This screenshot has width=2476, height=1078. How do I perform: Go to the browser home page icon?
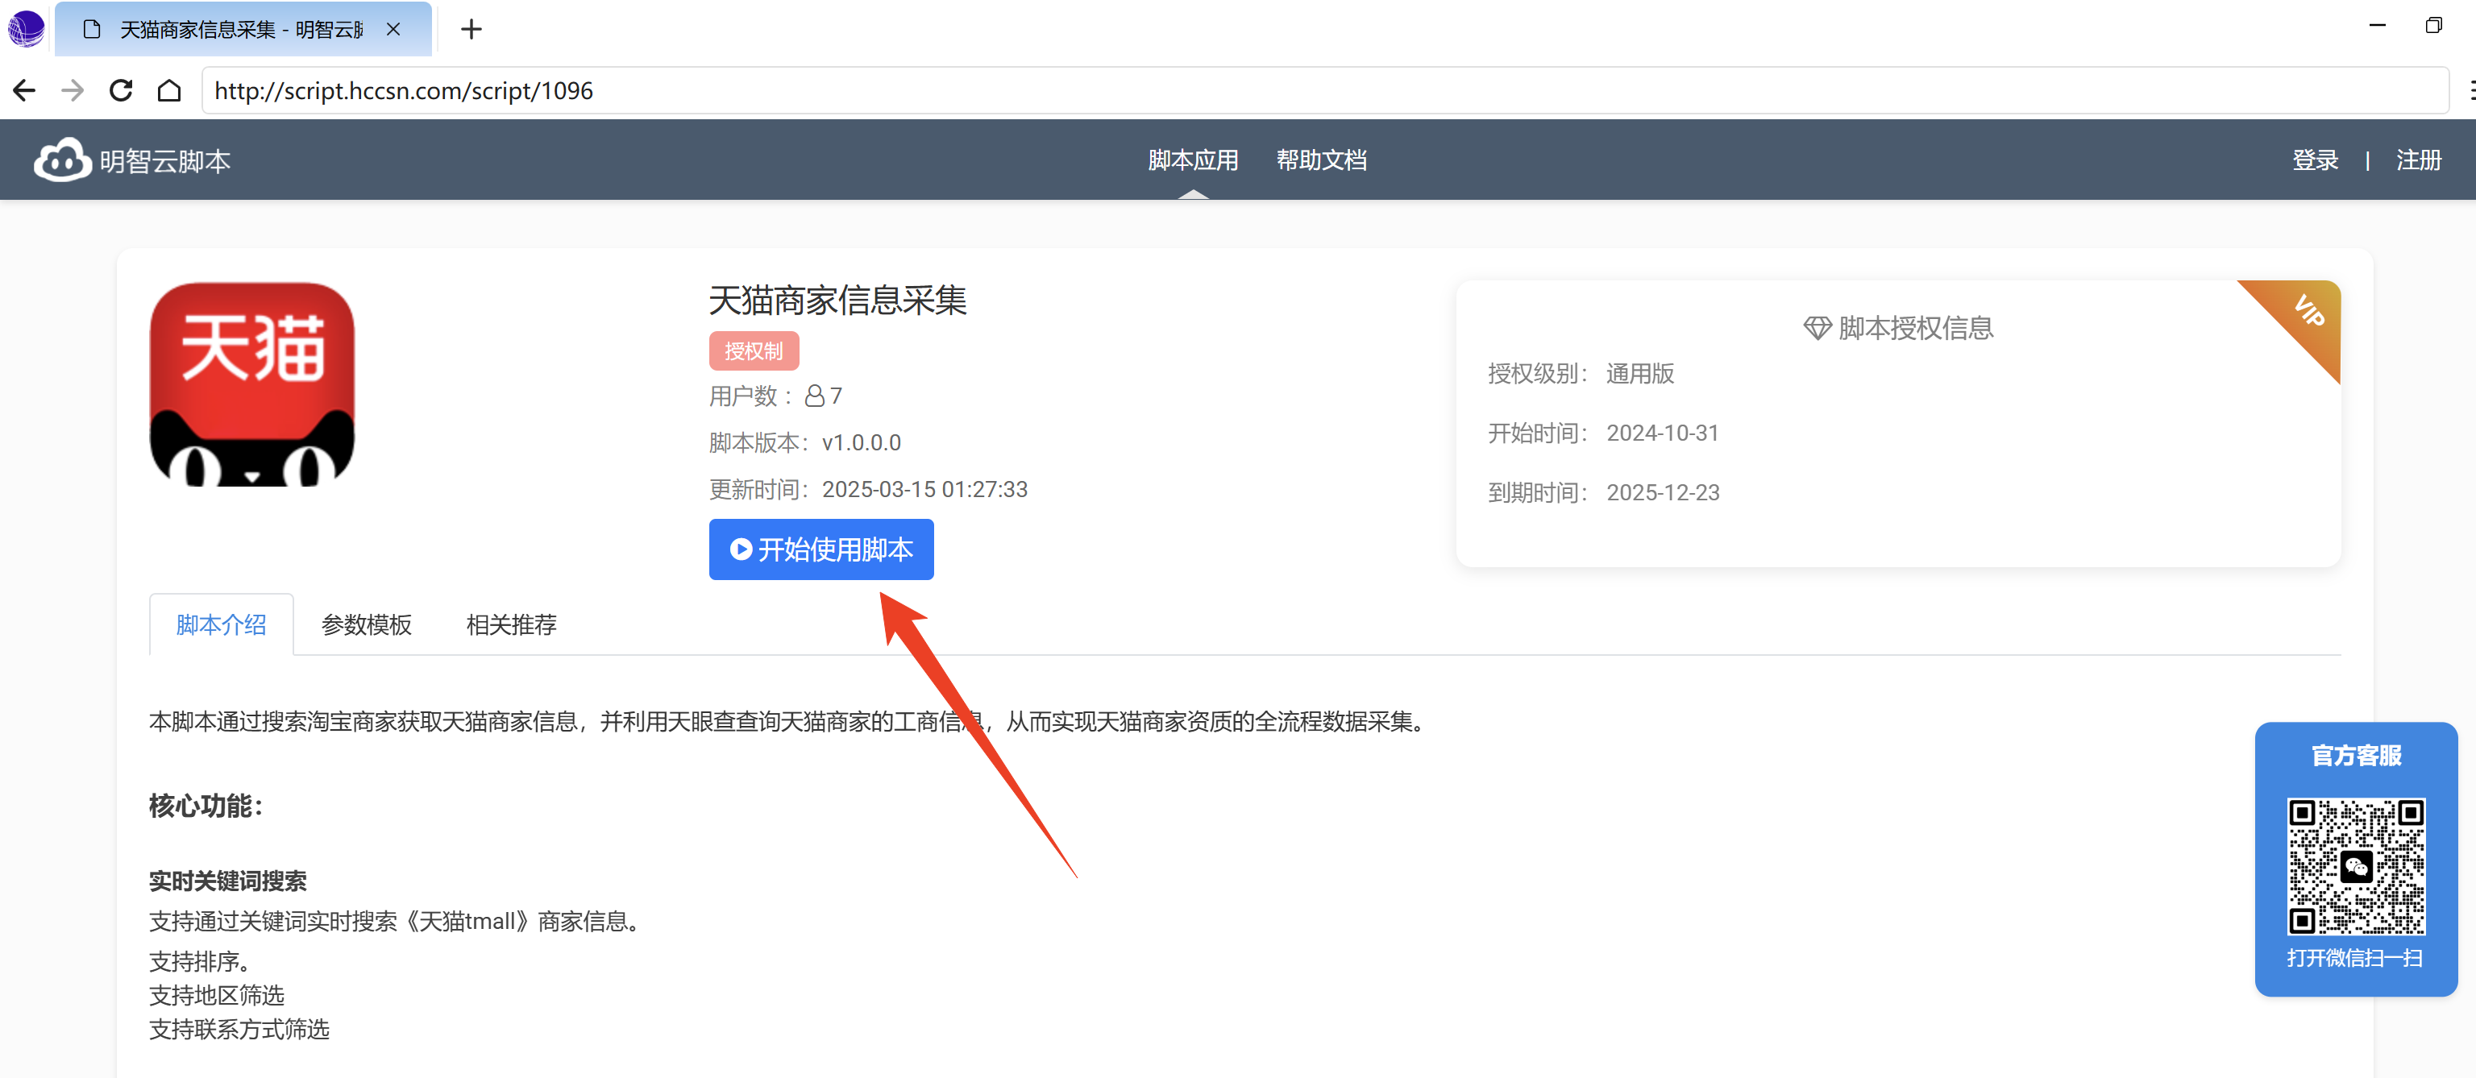click(169, 90)
